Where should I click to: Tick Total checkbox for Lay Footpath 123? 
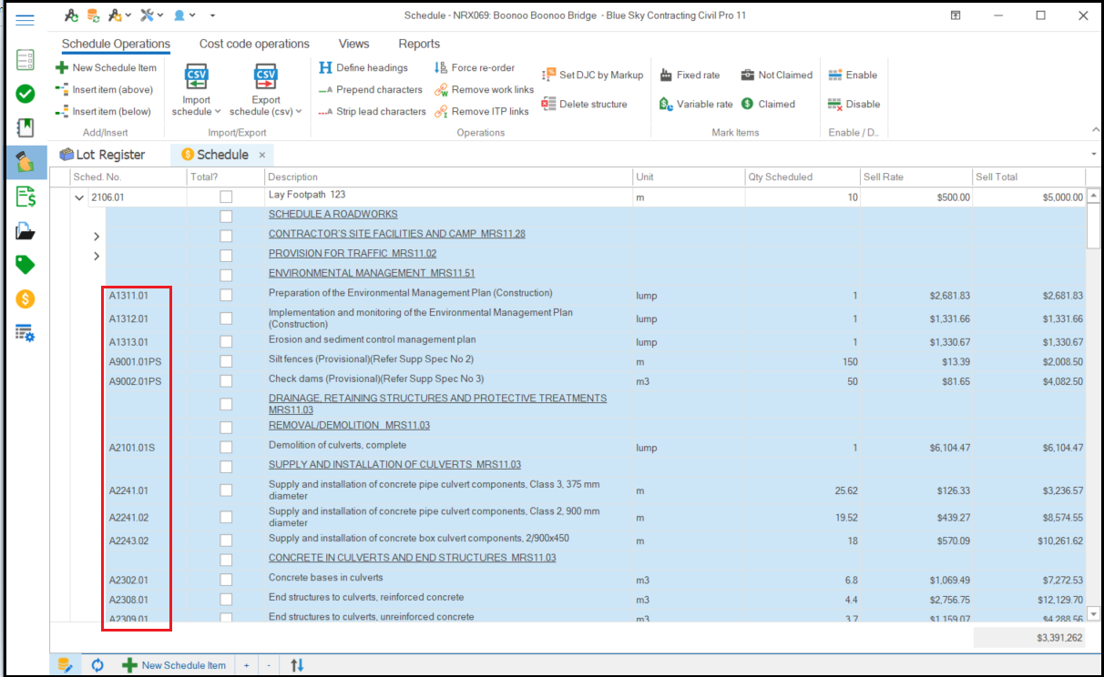pyautogui.click(x=226, y=197)
